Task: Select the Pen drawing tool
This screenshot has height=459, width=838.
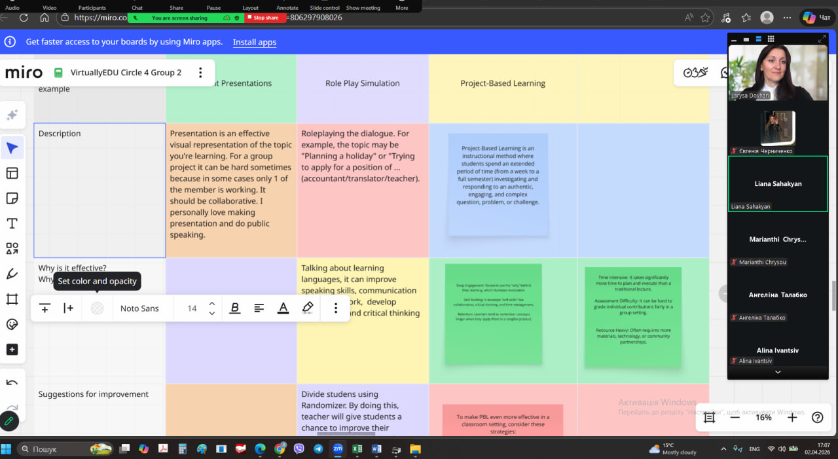Action: (x=12, y=274)
